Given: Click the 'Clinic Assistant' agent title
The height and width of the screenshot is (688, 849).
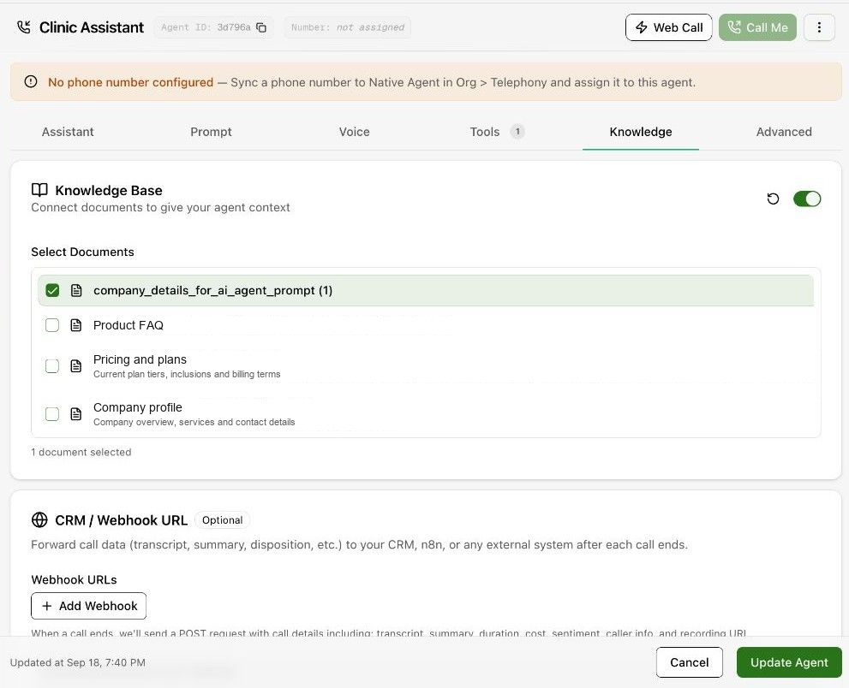Looking at the screenshot, I should point(92,27).
